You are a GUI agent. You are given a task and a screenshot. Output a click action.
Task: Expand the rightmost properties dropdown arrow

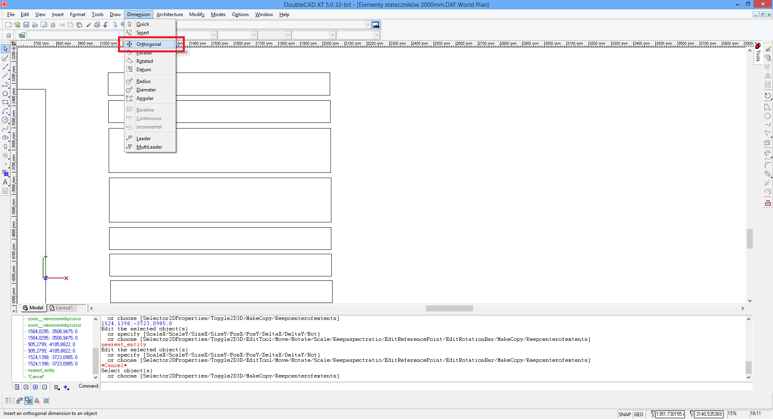pos(376,35)
